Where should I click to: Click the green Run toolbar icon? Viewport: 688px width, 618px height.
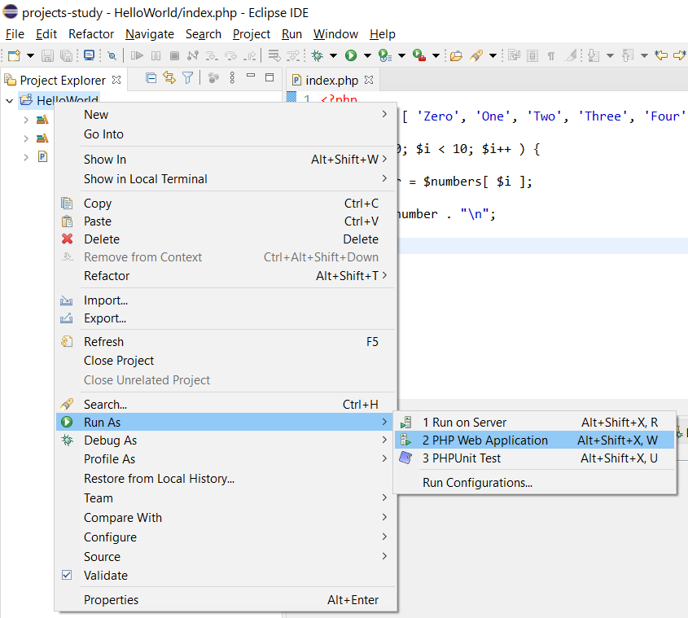[351, 55]
